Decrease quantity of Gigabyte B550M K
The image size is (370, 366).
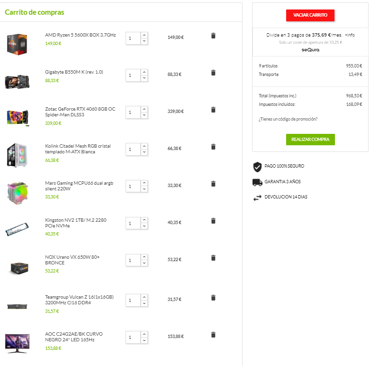(144, 78)
